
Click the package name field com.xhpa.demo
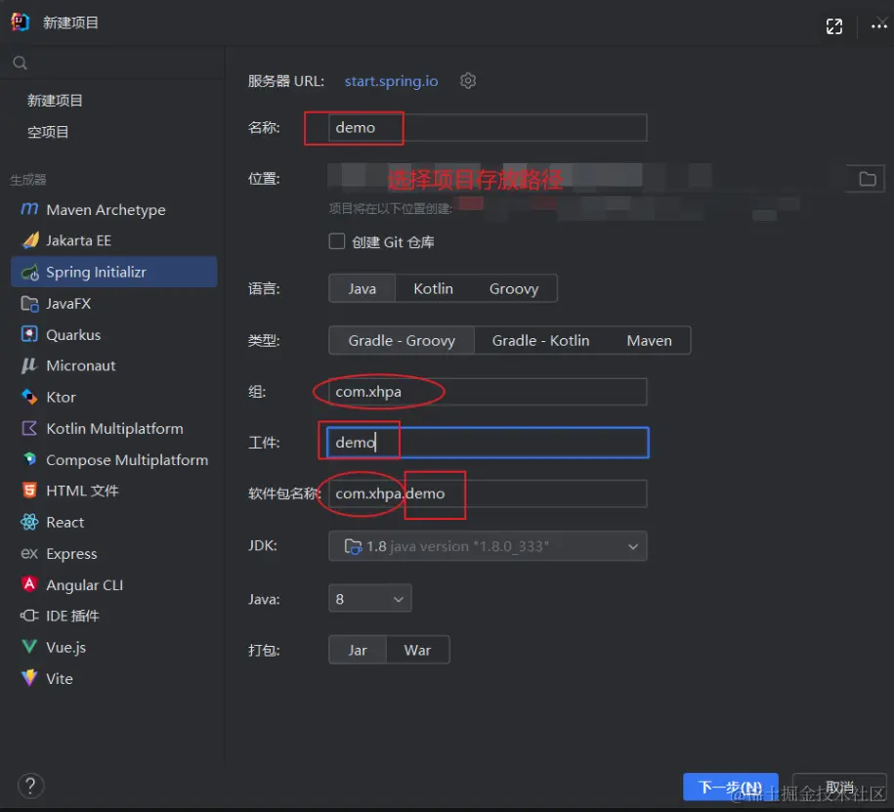(x=488, y=493)
